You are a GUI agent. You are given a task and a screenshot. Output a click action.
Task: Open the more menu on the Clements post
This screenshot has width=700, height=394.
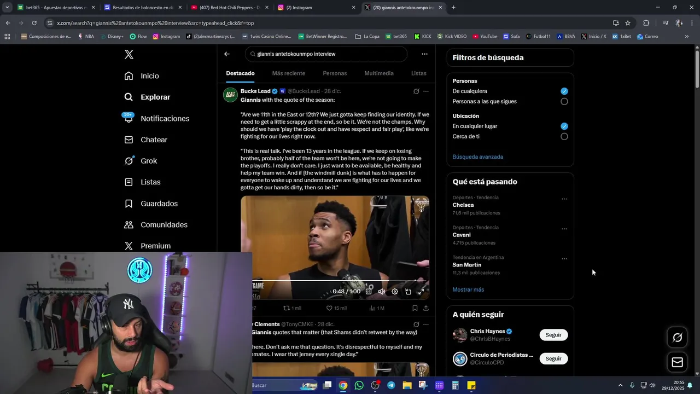(426, 325)
